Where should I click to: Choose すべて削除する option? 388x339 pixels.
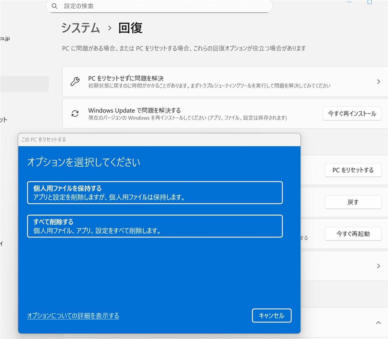point(155,226)
